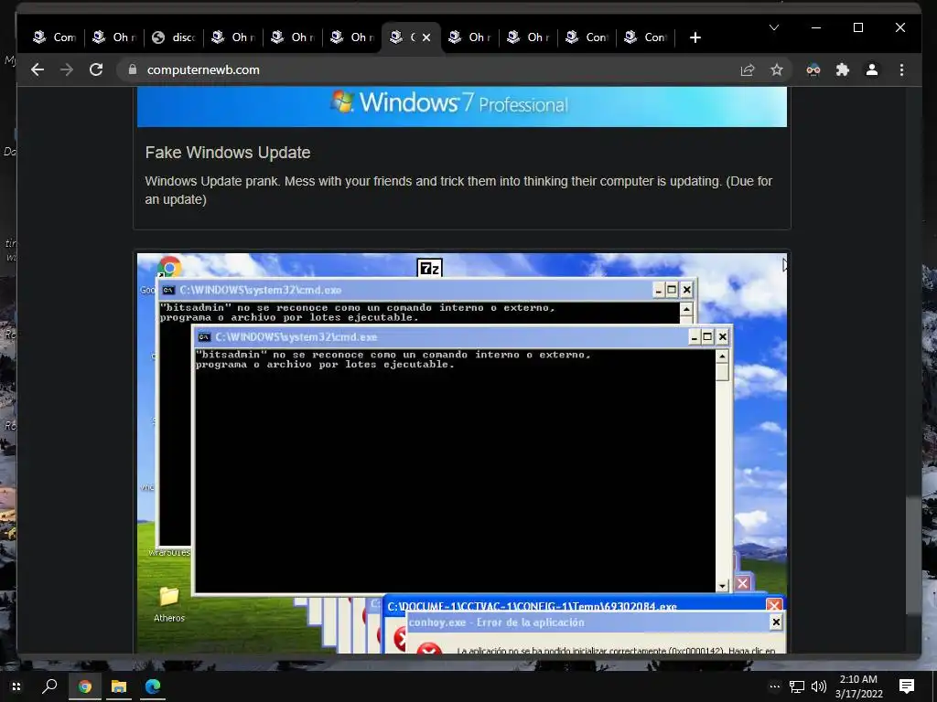Go back to the previous page
Viewport: 937px width, 702px height.
point(38,69)
